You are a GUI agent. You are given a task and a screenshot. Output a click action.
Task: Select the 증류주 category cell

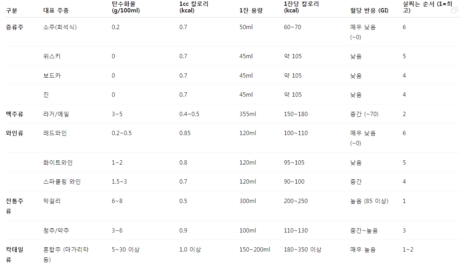click(x=14, y=27)
